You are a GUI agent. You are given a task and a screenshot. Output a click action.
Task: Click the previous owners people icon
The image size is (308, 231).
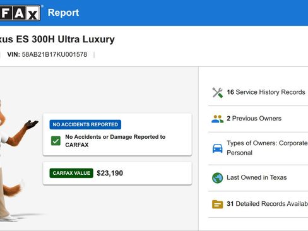[x=217, y=119]
